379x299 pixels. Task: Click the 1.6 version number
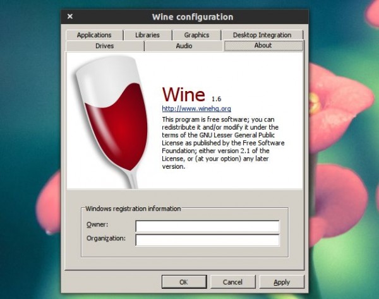click(217, 99)
